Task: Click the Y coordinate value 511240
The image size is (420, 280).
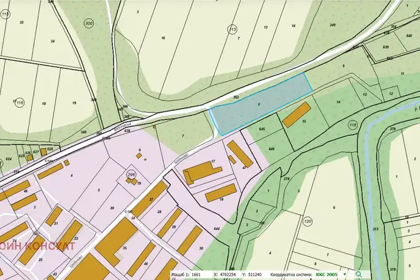Action: click(x=255, y=275)
